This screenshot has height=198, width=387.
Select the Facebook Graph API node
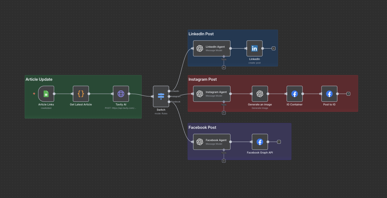tap(260, 142)
